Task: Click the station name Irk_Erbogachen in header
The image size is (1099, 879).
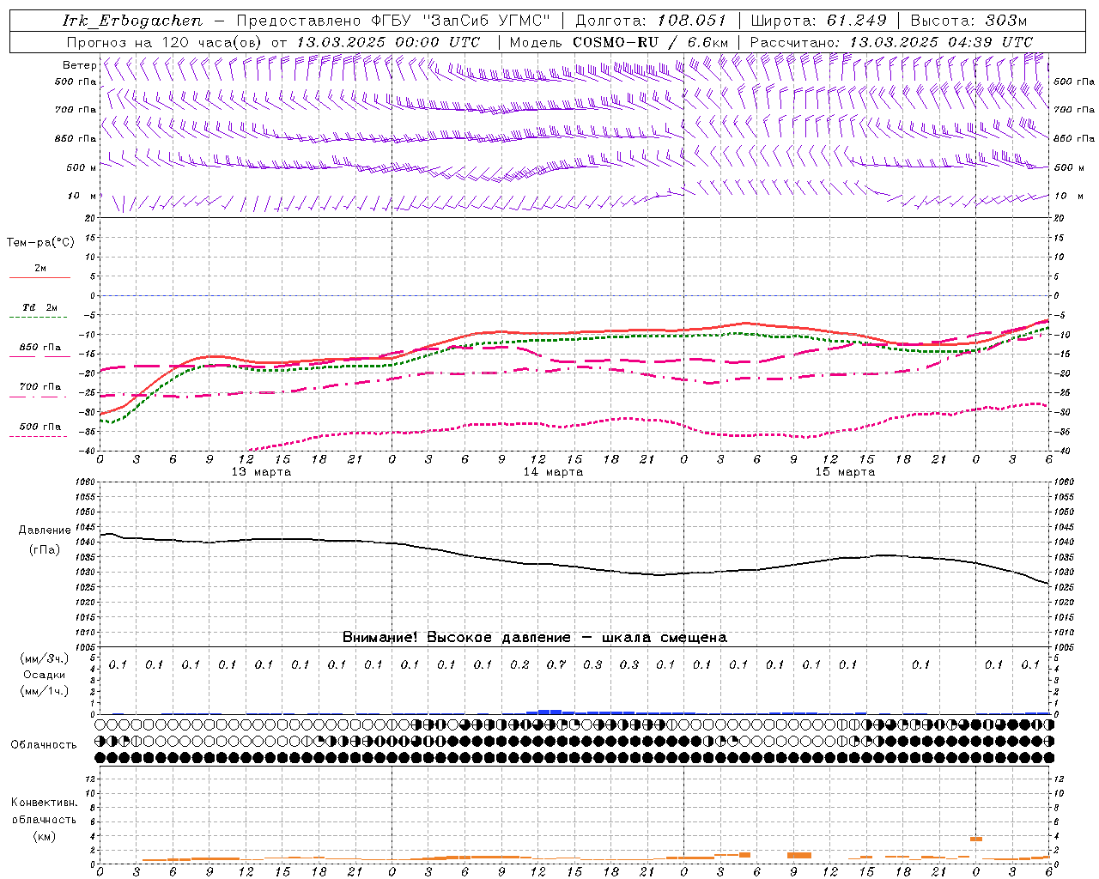Action: [132, 21]
